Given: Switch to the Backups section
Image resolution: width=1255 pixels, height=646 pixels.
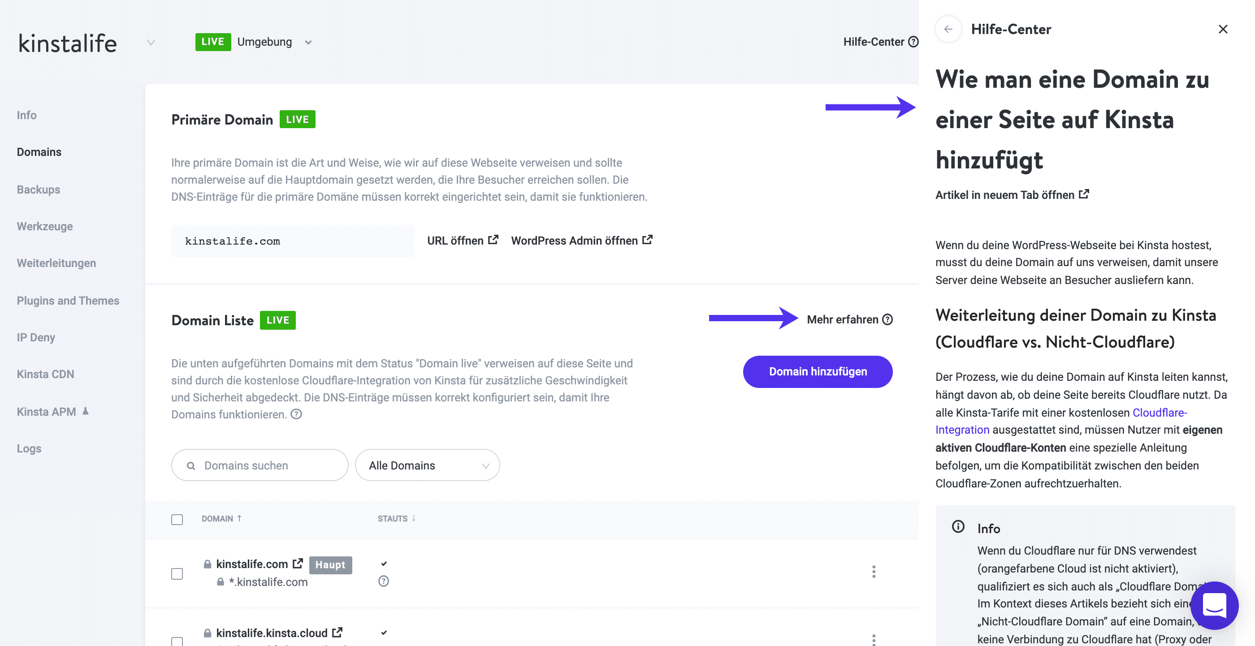Looking at the screenshot, I should pyautogui.click(x=38, y=189).
